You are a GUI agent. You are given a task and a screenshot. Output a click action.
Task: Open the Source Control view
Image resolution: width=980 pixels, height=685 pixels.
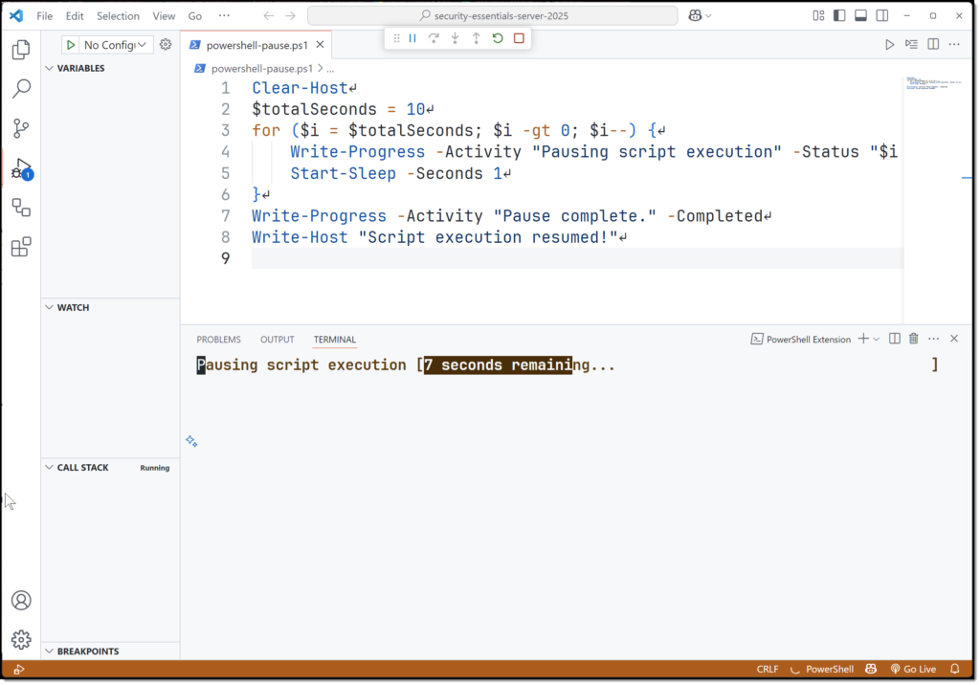pos(21,128)
